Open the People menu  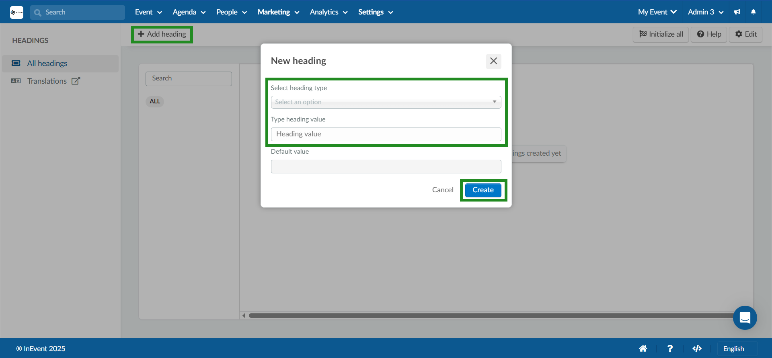coord(232,12)
